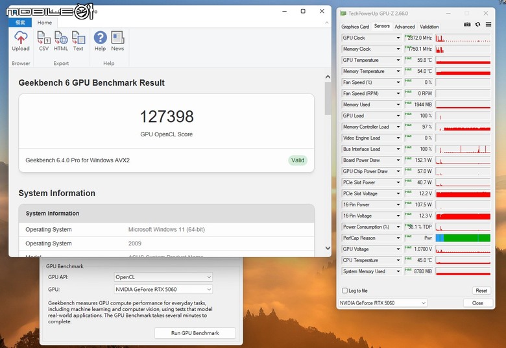The image size is (506, 348).
Task: Export results as CSV
Action: point(43,41)
